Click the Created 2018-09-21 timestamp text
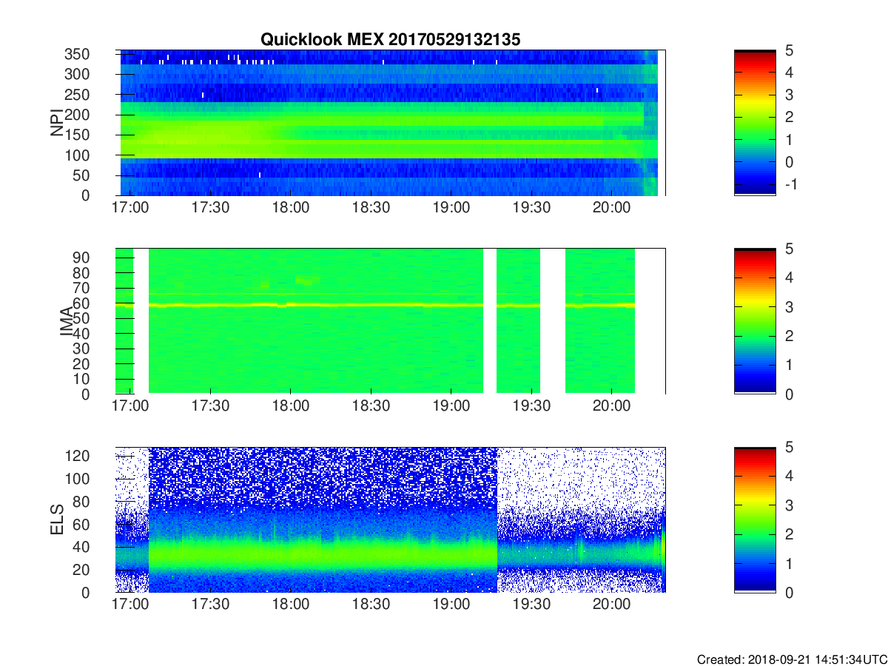This screenshot has height=666, width=888. [792, 659]
